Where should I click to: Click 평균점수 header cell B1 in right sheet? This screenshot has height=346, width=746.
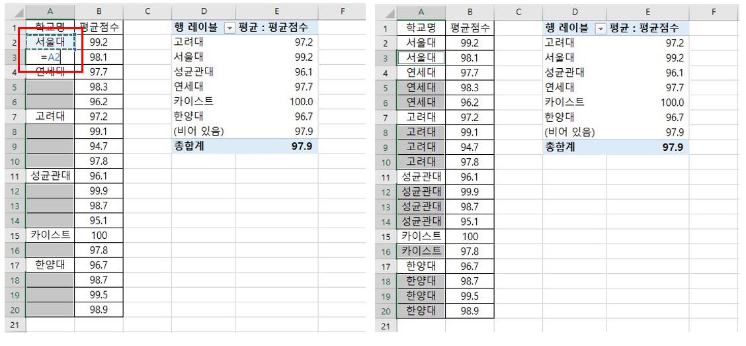470,28
